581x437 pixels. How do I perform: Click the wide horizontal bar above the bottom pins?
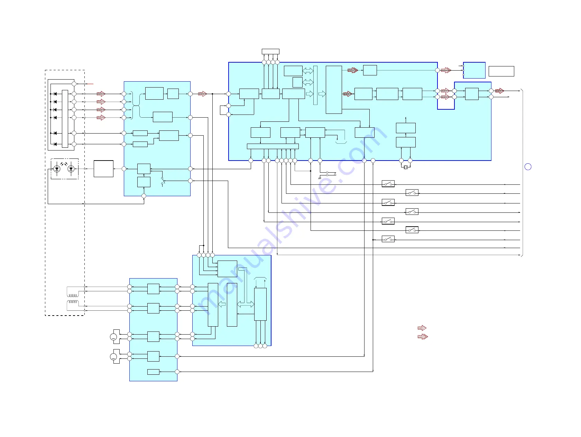[273, 146]
